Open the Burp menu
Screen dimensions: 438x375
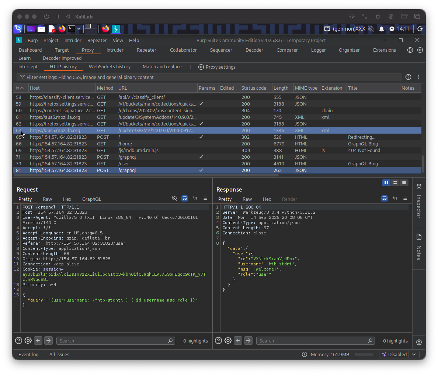pyautogui.click(x=32, y=40)
